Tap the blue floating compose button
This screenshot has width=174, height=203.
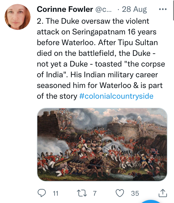click(154, 201)
